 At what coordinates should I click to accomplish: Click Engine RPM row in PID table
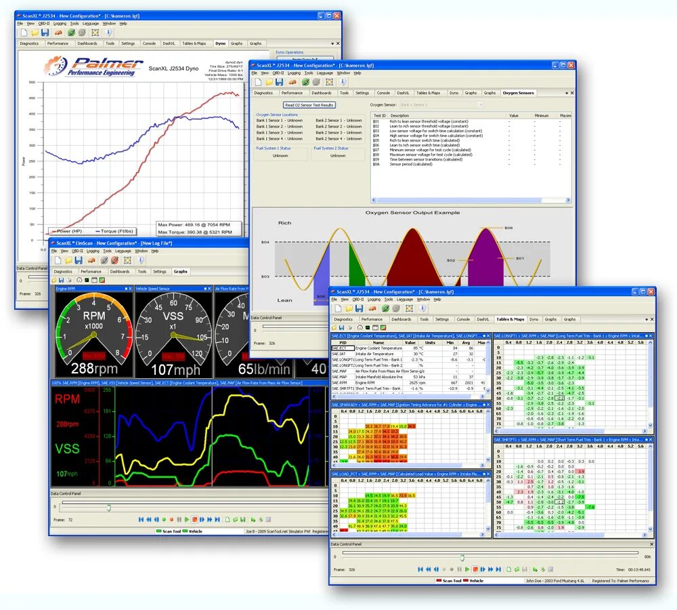click(x=408, y=382)
